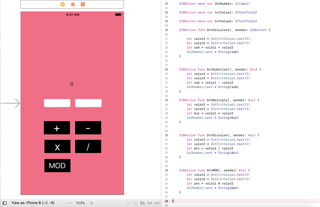Select the yellow View Controller icon

pos(62,4)
